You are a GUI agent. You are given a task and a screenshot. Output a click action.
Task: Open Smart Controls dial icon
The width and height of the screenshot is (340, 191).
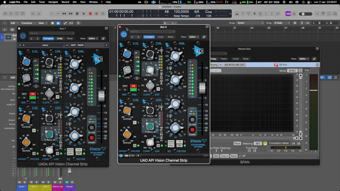pos(33,14)
